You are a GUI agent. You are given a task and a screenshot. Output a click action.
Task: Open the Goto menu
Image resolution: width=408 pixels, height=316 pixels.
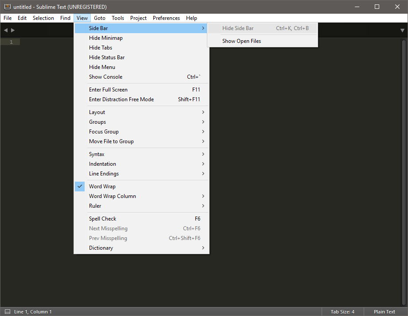(x=100, y=18)
